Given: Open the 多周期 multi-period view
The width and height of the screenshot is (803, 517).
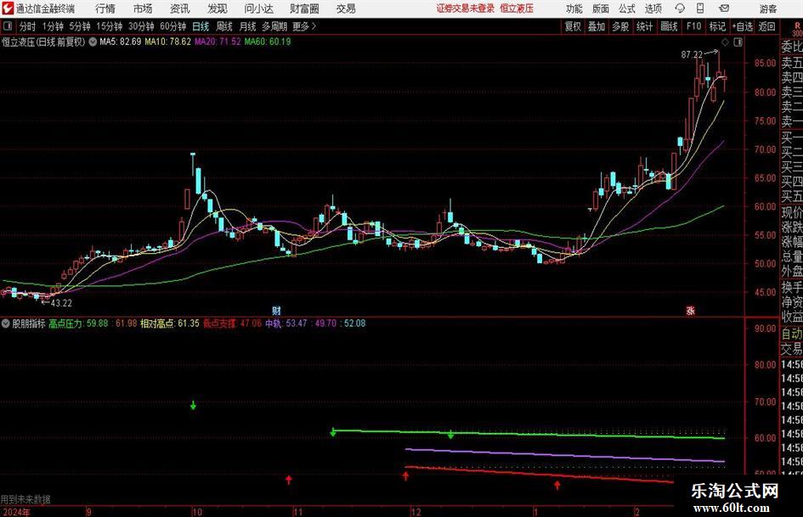Looking at the screenshot, I should 274,26.
